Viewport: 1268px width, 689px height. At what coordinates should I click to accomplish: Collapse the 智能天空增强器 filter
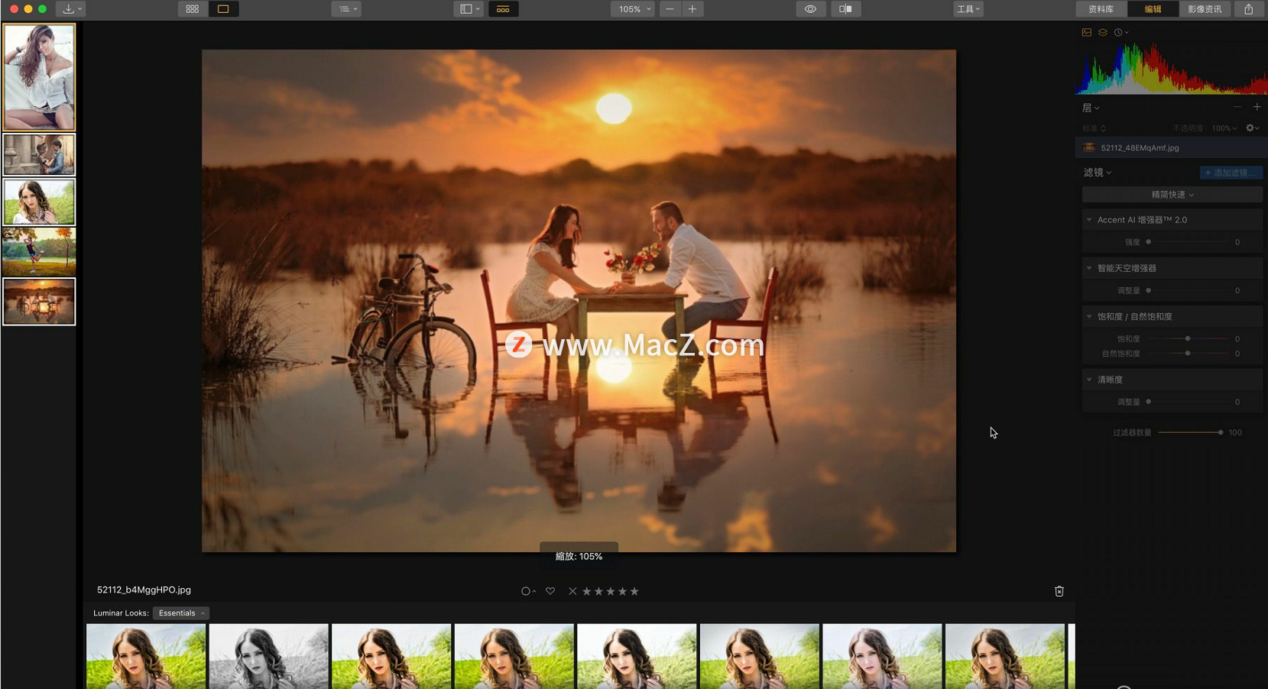click(1089, 268)
